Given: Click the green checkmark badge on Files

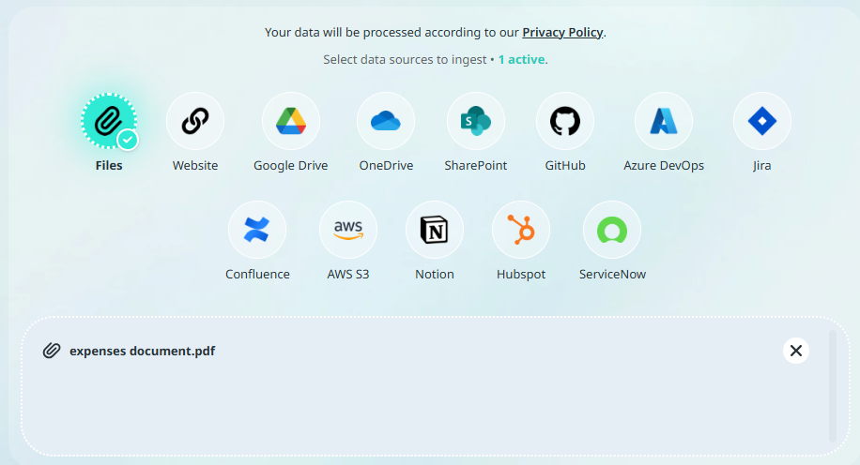Looking at the screenshot, I should point(128,141).
